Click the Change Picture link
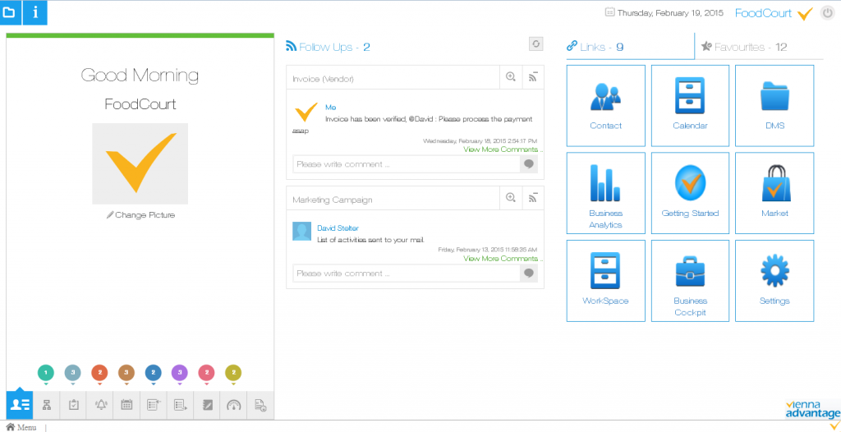This screenshot has width=841, height=432. [x=140, y=214]
